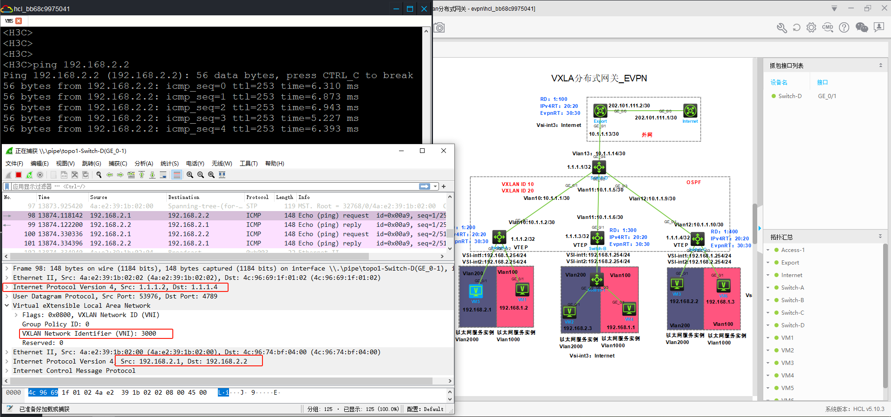The width and height of the screenshot is (891, 417).
Task: Click 配置: Default profile in status bar
Action: coord(425,409)
